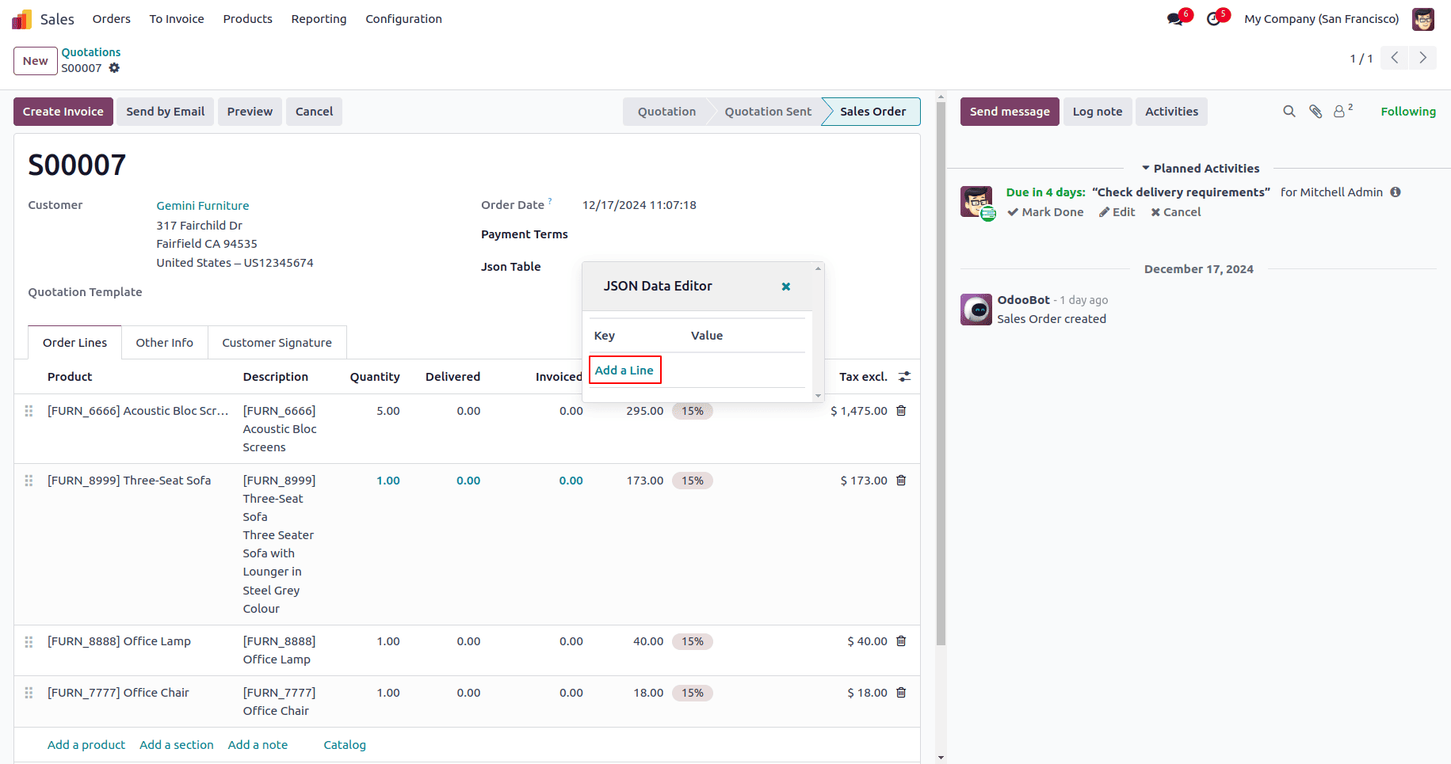Edit the planned activity
The image size is (1451, 764).
pyautogui.click(x=1117, y=212)
